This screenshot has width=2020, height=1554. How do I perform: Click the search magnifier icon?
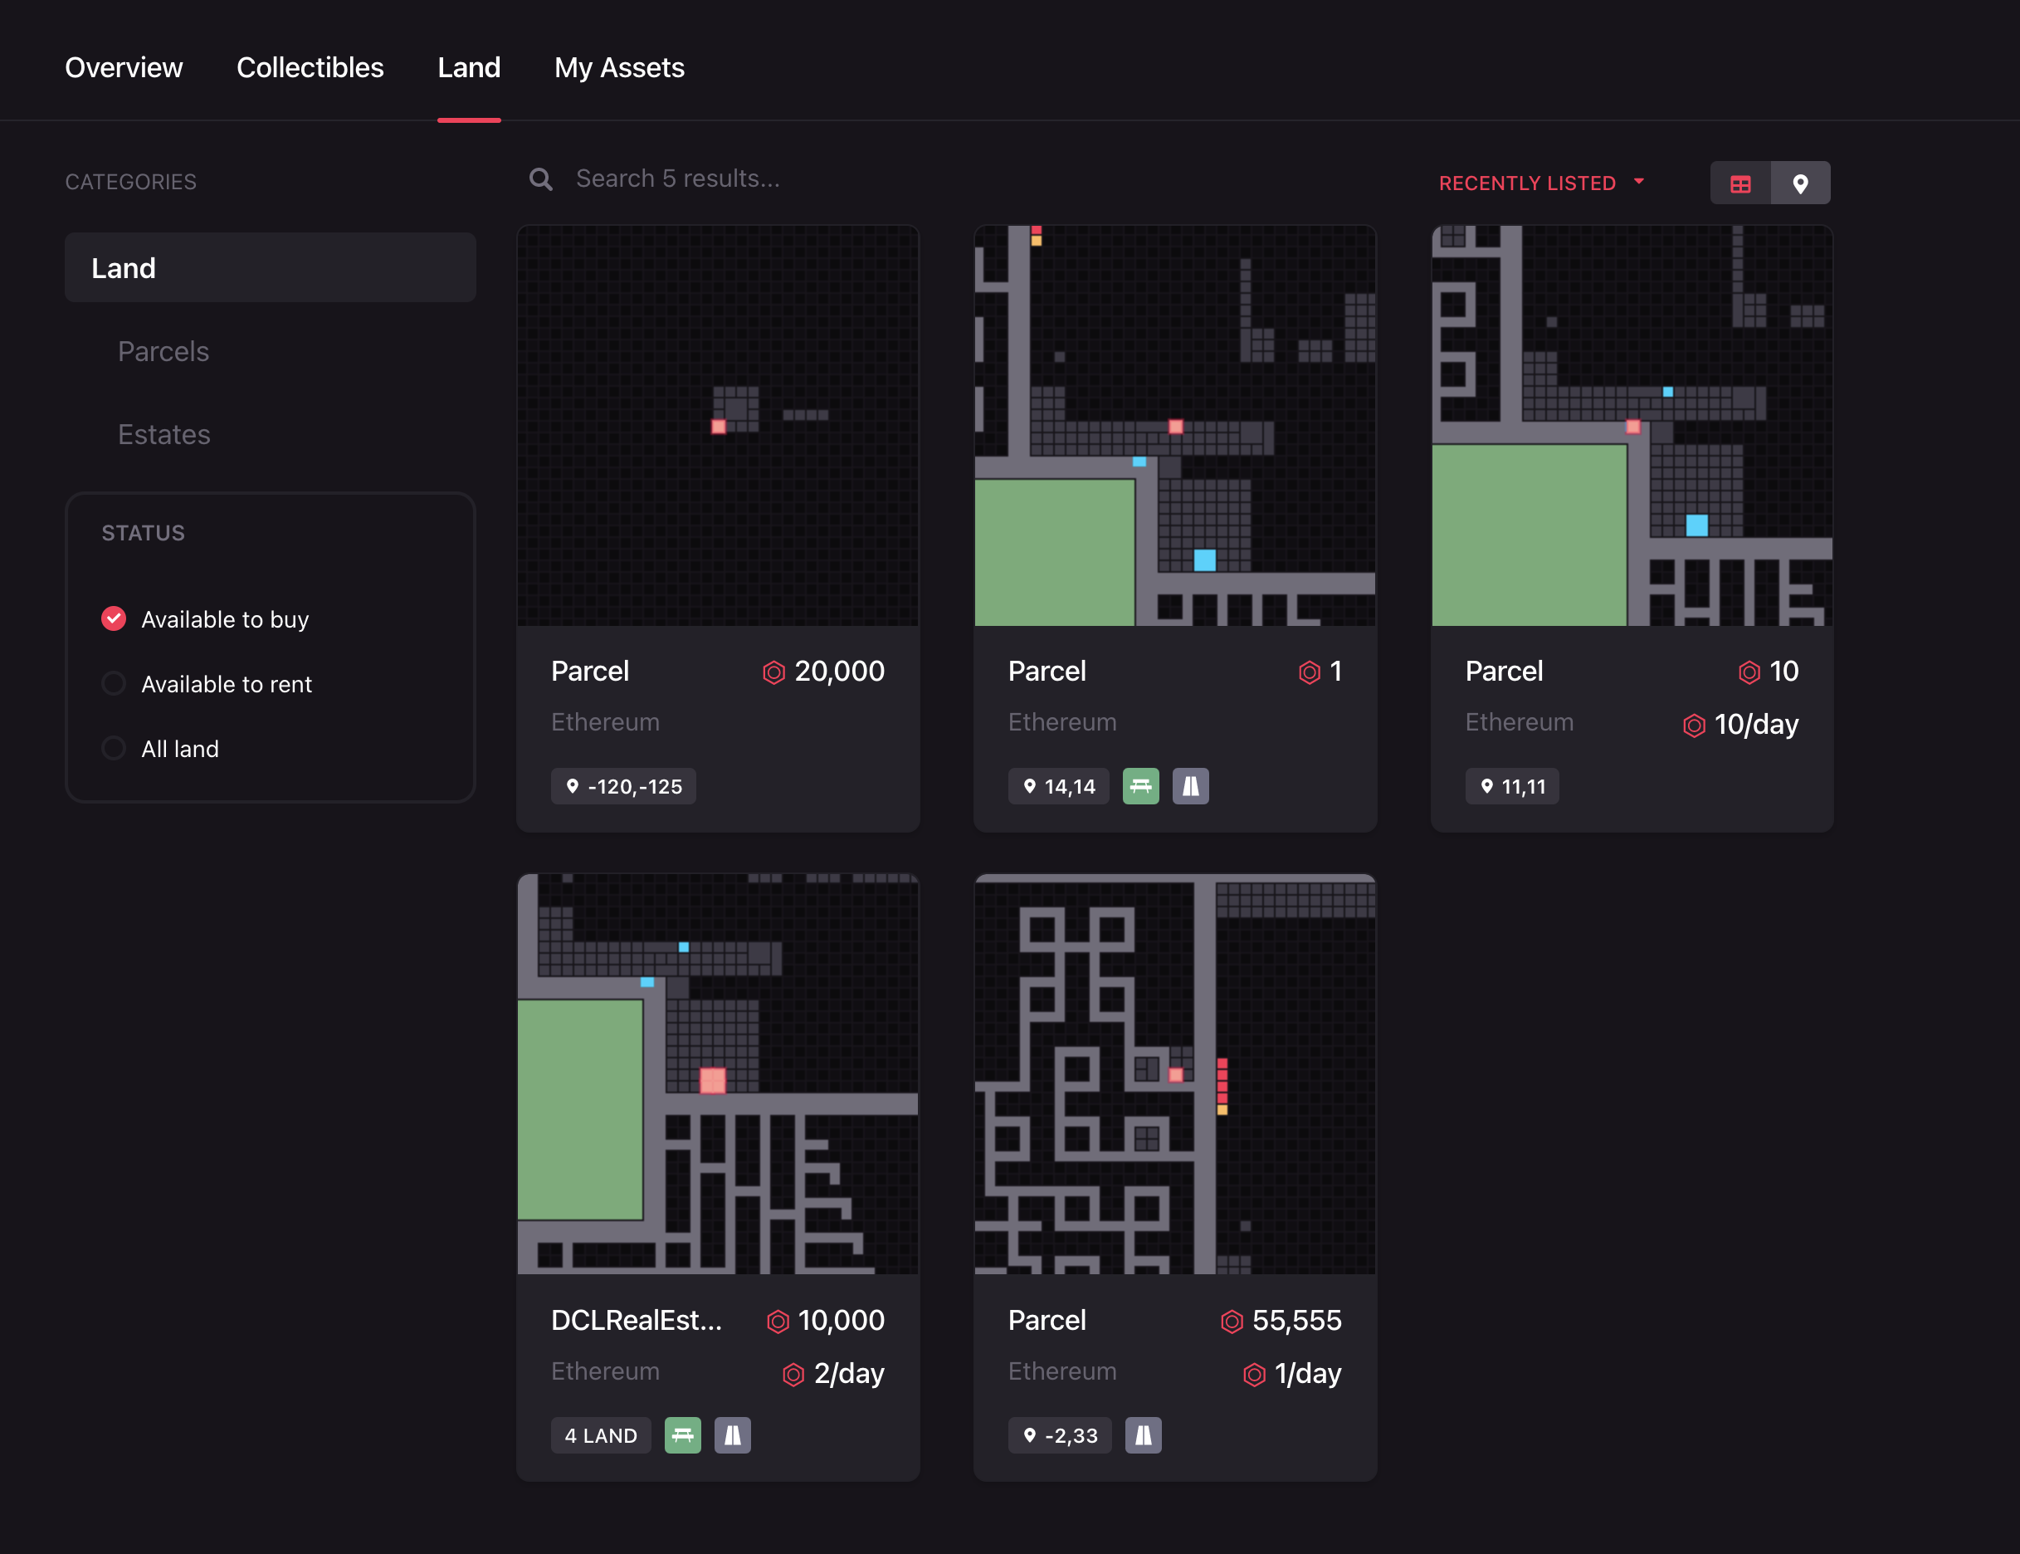click(x=541, y=179)
